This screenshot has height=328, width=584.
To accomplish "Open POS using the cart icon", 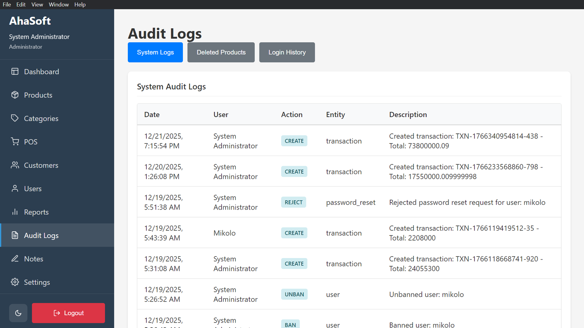I will pyautogui.click(x=15, y=141).
